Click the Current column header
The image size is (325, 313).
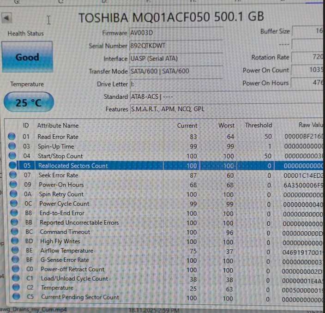187,126
